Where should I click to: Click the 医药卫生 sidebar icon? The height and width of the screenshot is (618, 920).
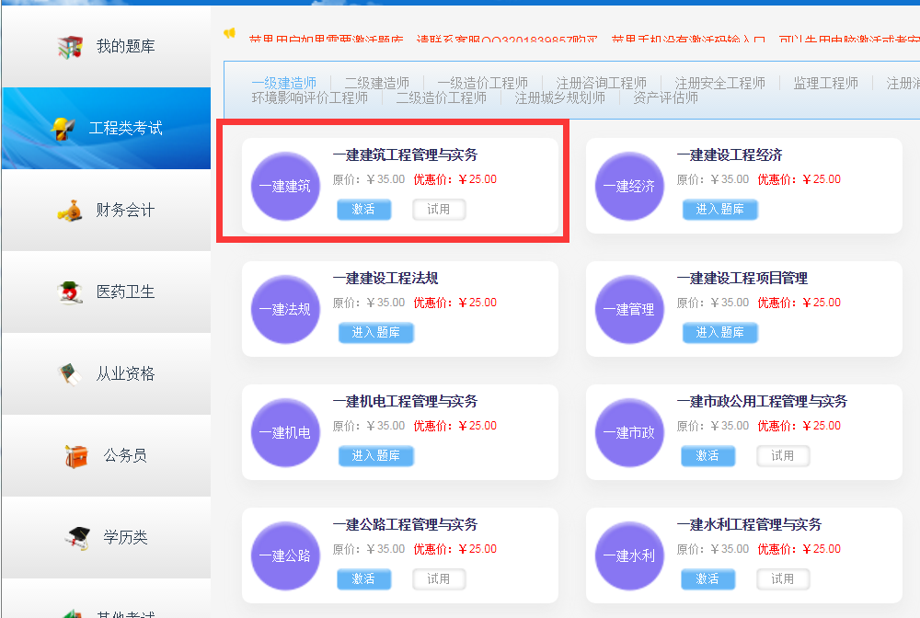tap(69, 292)
